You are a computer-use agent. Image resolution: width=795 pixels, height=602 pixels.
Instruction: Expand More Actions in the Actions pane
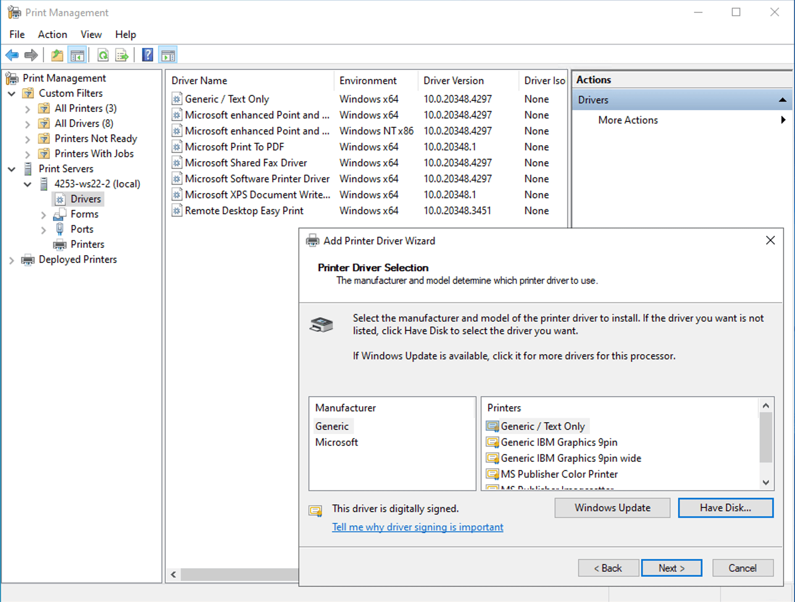coord(783,120)
